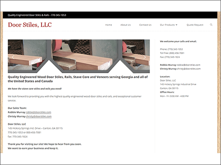
Task: Click the top bar phone number text
Action: [59, 15]
